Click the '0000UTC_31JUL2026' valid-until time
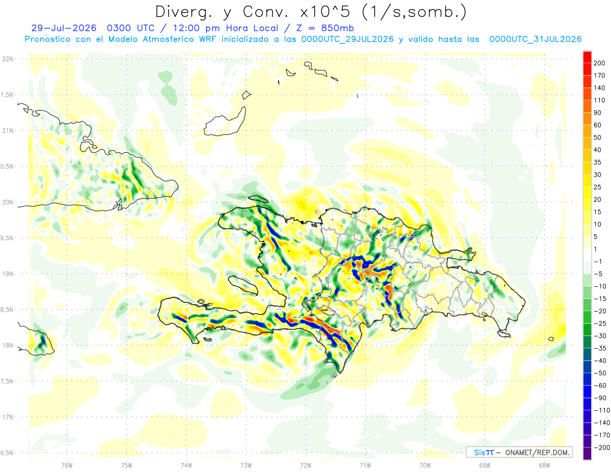The image size is (611, 472). pos(535,39)
